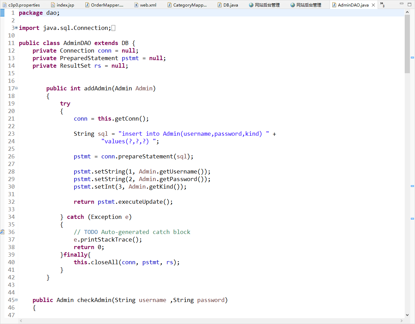Screen dimensions: 415x324
Task: Switch to the web.xml tab
Action: pos(145,5)
